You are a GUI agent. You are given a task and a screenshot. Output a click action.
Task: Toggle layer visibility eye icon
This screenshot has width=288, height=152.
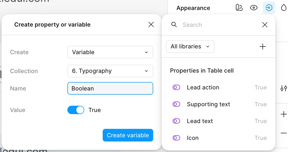click(254, 8)
